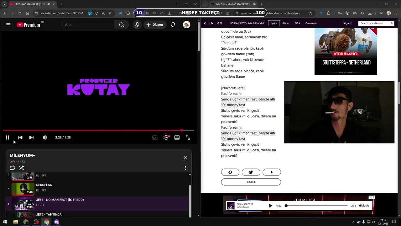
Task: Open the REDDFLAG green thumbnail
Action: [x=23, y=189]
